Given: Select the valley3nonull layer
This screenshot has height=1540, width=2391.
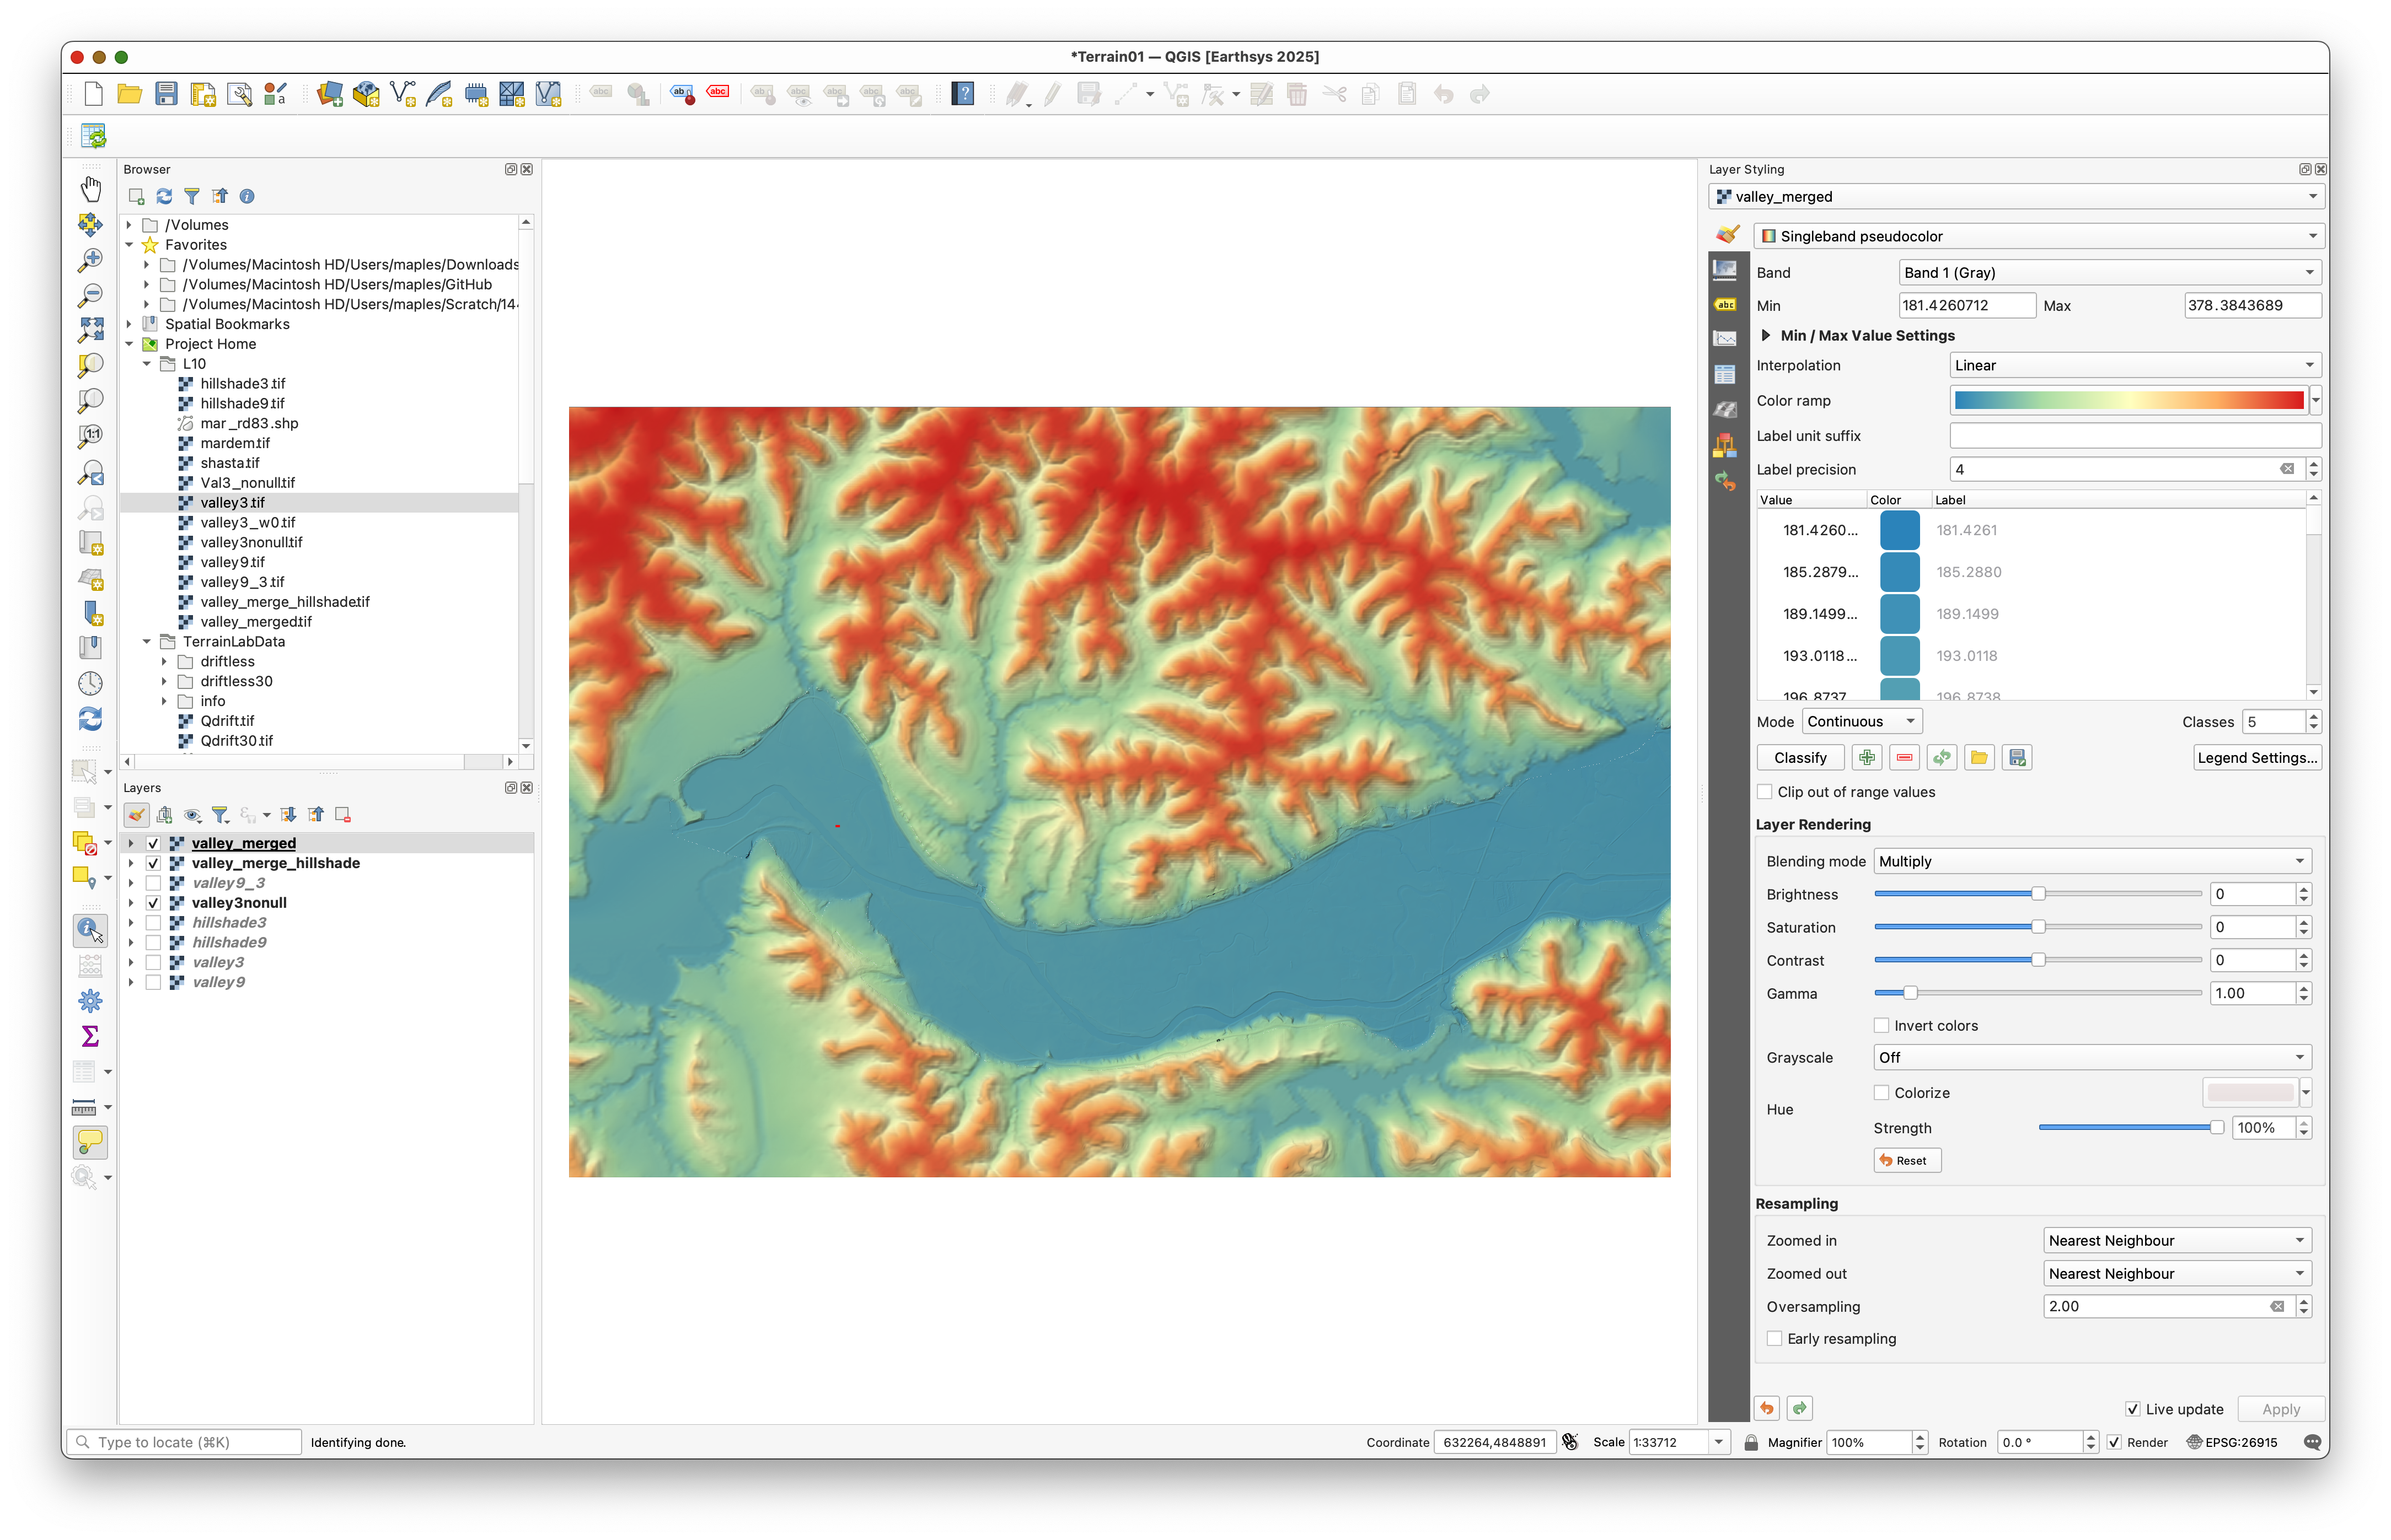Looking at the screenshot, I should pyautogui.click(x=239, y=903).
